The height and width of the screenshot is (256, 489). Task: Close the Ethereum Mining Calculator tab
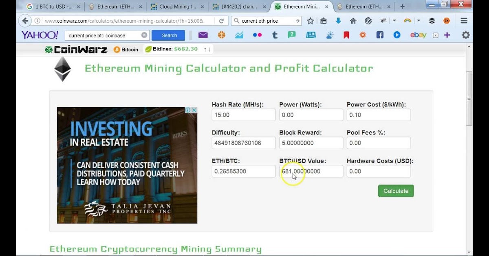click(326, 7)
